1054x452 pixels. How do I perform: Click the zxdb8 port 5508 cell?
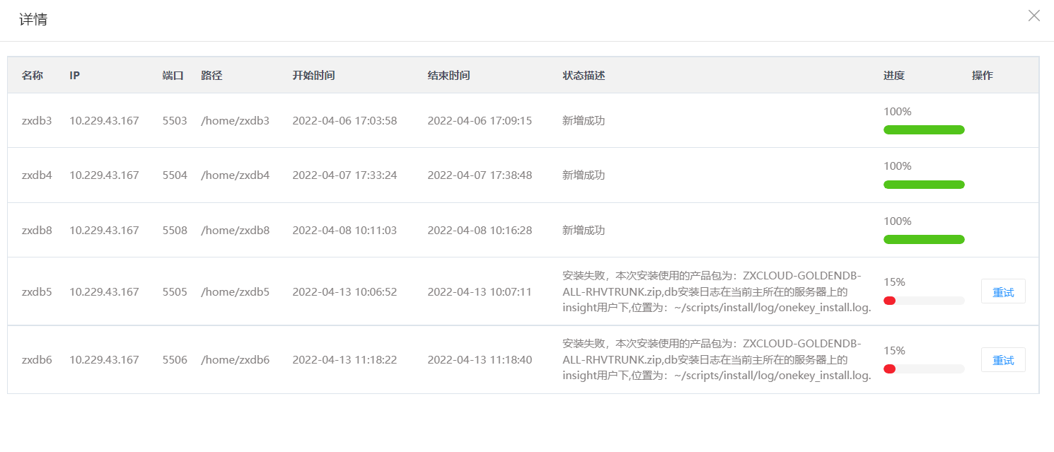point(175,230)
